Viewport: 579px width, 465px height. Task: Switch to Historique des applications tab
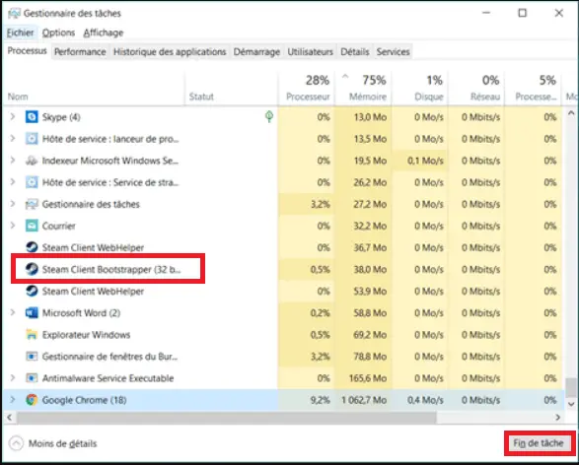[x=170, y=52]
